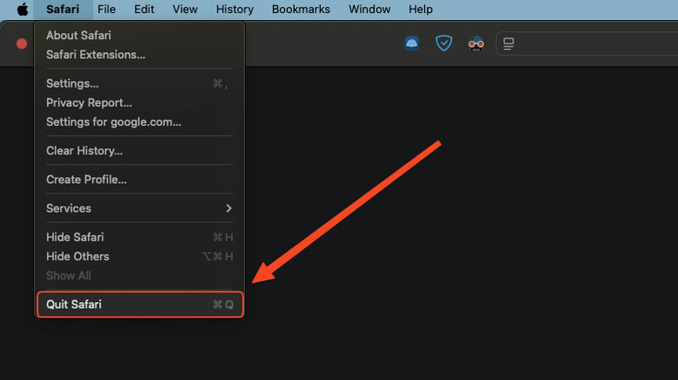
Task: Select About Safari
Action: pos(139,35)
